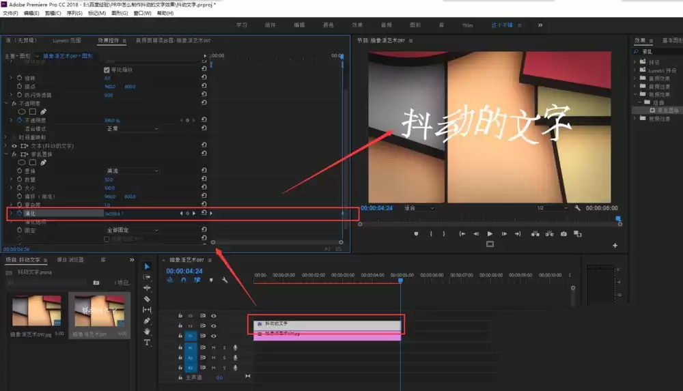This screenshot has width=683, height=391.
Task: Choose the Pen tool in the timeline toolbar
Action: tap(147, 321)
